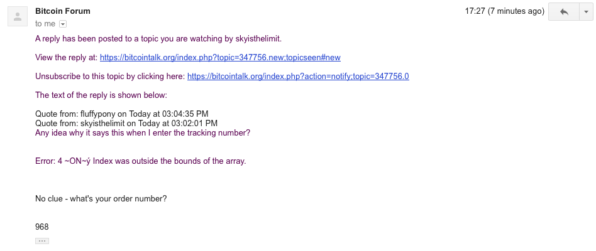Screen dimensions: 596x251
Task: Open the more options dropdown beside reply
Action: coord(586,12)
